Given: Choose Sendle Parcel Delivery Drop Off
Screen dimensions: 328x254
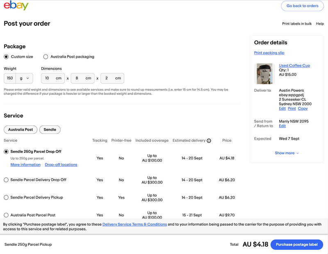Looking at the screenshot, I should [6, 180].
